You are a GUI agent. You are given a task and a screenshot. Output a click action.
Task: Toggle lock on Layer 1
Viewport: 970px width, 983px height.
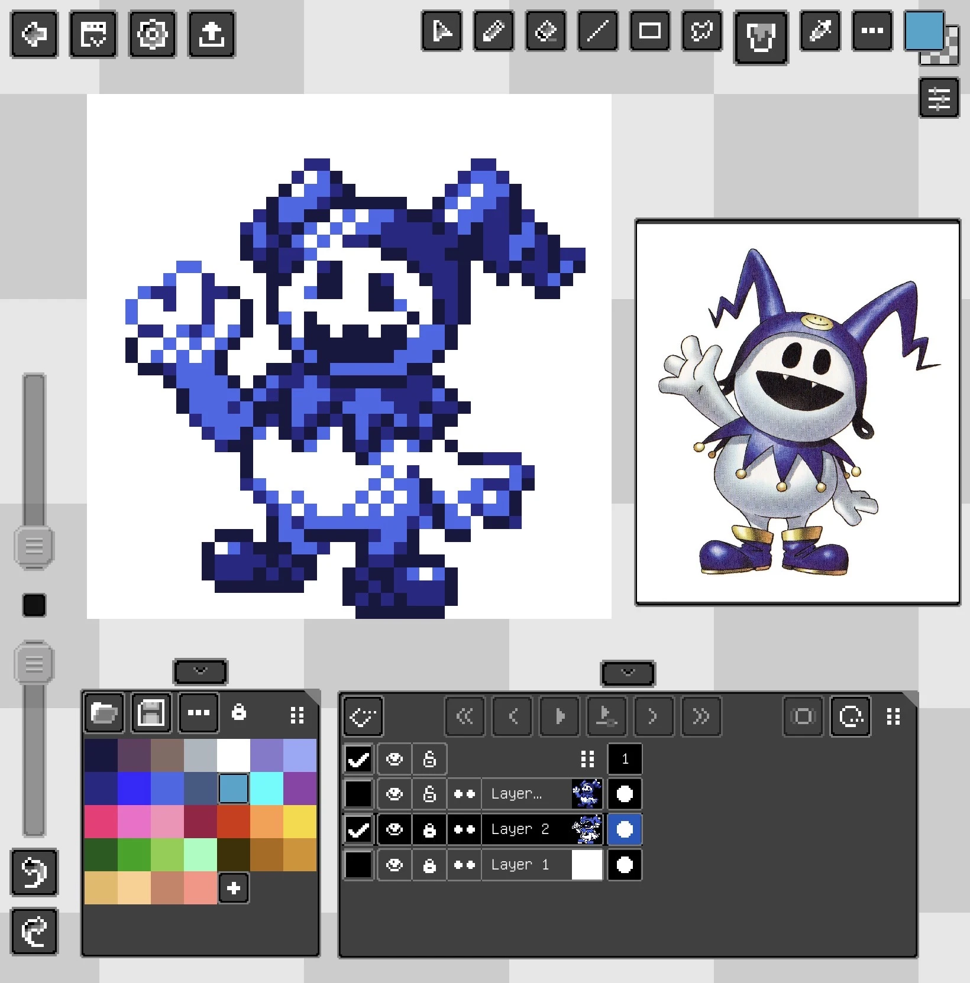429,865
